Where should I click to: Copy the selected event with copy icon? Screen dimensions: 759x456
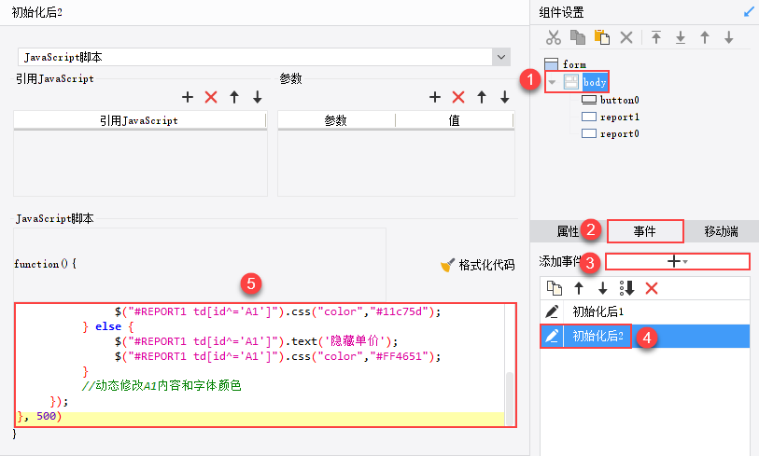click(x=555, y=288)
